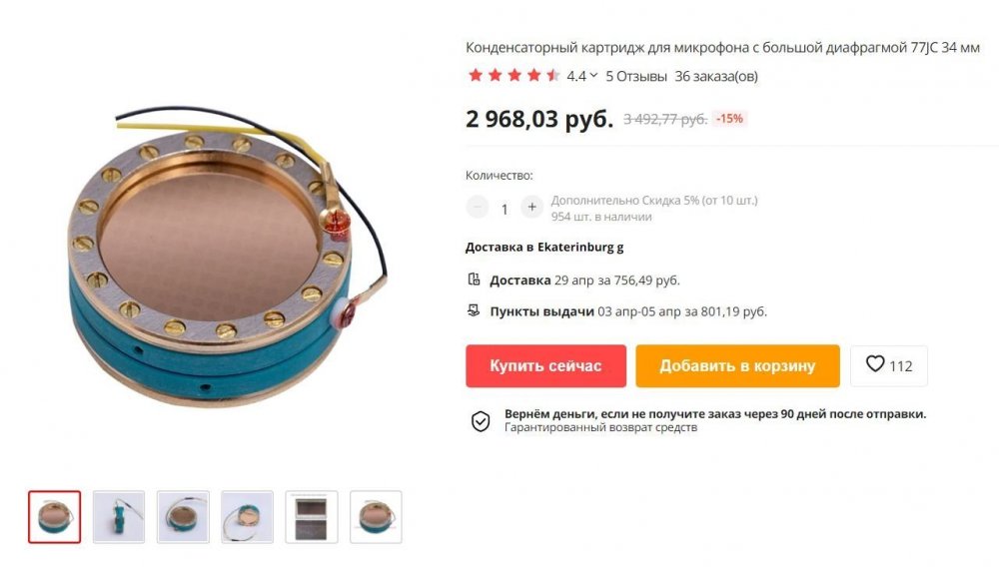999x567 pixels.
Task: Select the fourth thumbnail with wire loop
Action: click(247, 517)
